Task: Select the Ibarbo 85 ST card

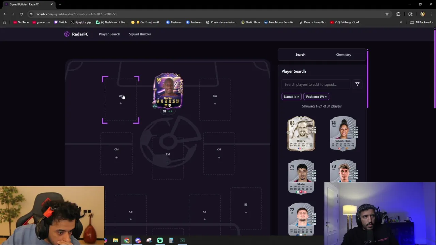Action: click(168, 91)
